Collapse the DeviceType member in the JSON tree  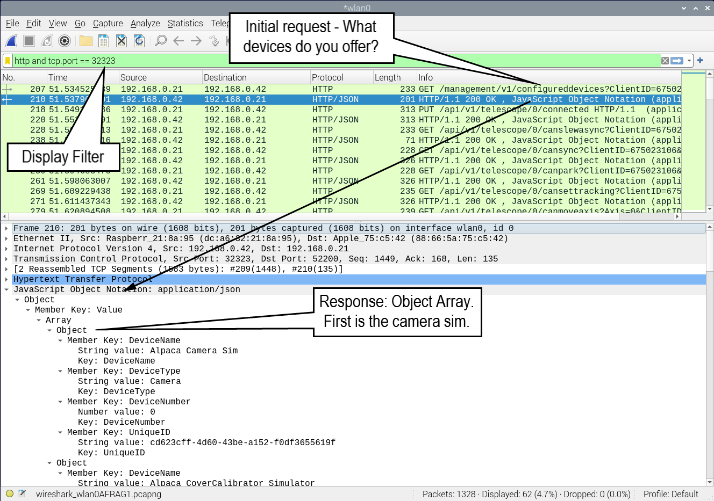click(x=59, y=371)
